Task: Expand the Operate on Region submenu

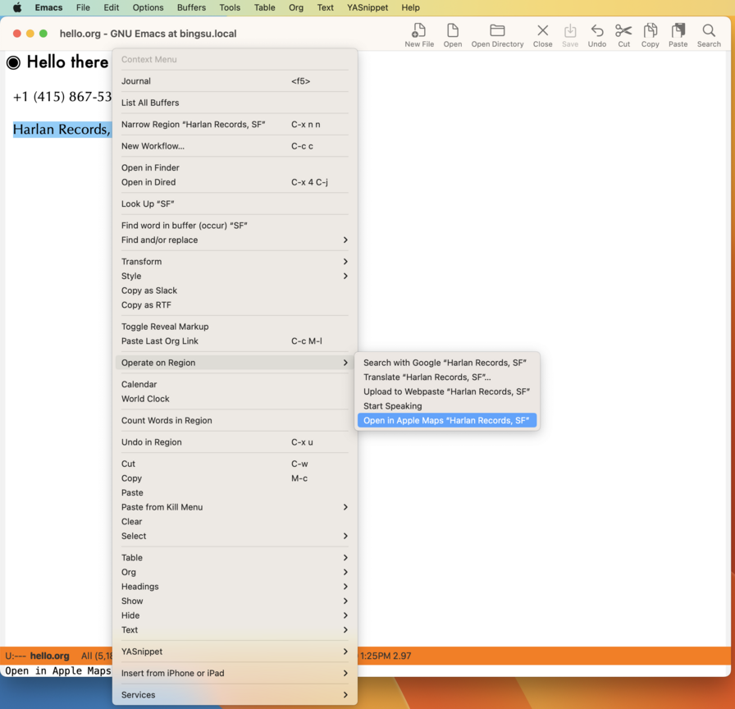Action: click(235, 363)
